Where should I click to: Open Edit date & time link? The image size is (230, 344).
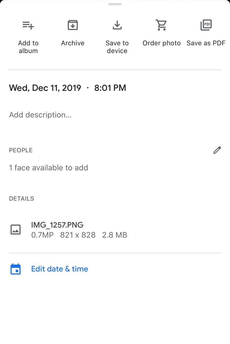coord(59,269)
